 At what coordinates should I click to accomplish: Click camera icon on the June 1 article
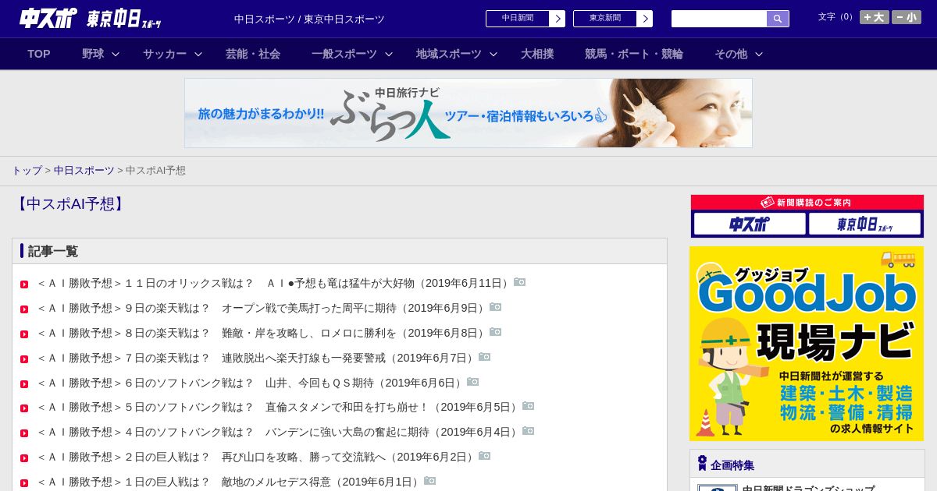pyautogui.click(x=430, y=481)
